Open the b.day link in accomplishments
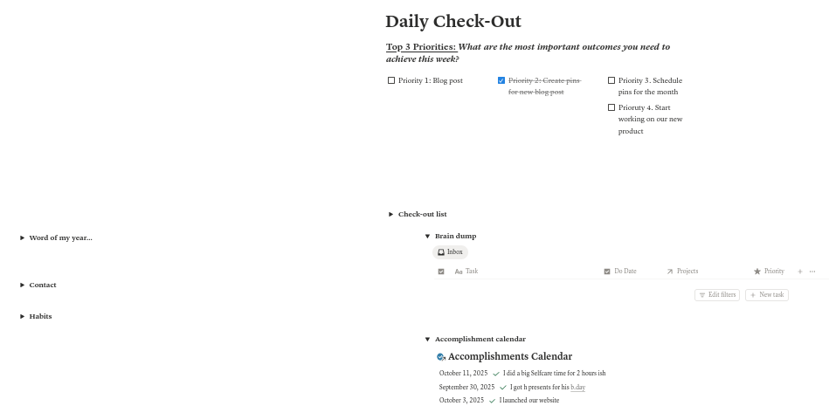 (577, 388)
